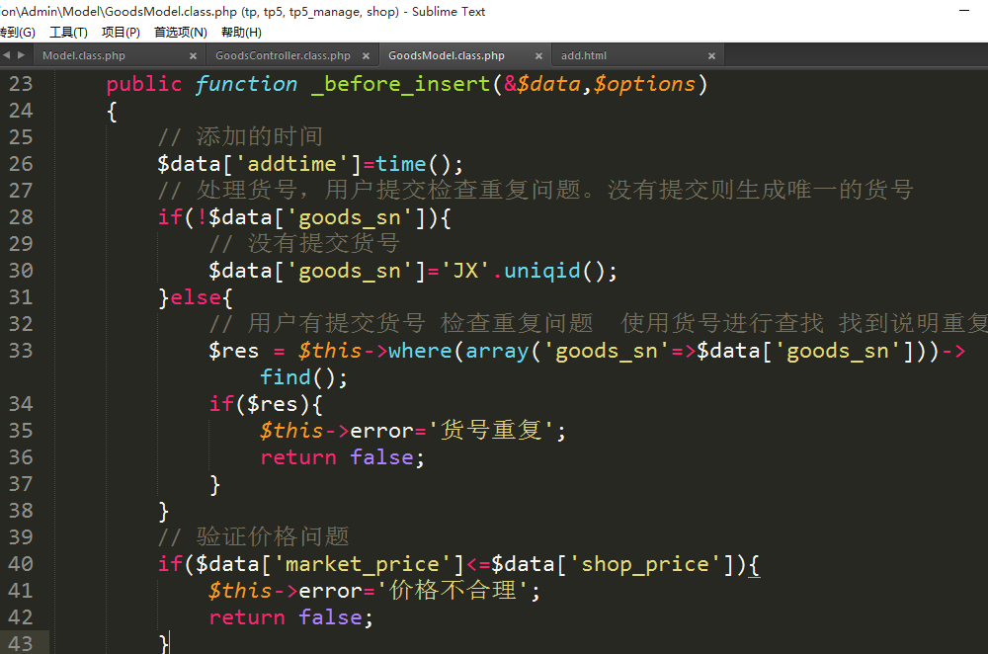Close the GoodsController.class.php tab

tap(366, 56)
